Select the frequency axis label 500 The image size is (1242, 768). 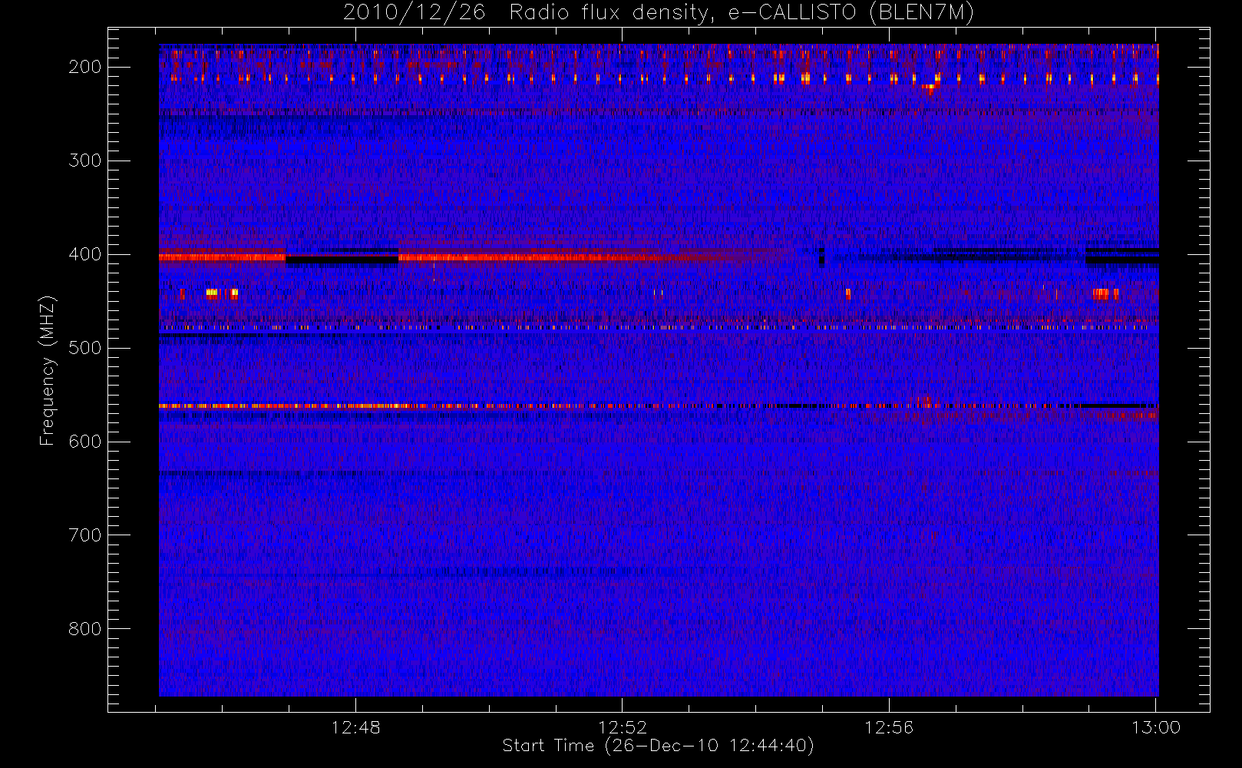(84, 348)
